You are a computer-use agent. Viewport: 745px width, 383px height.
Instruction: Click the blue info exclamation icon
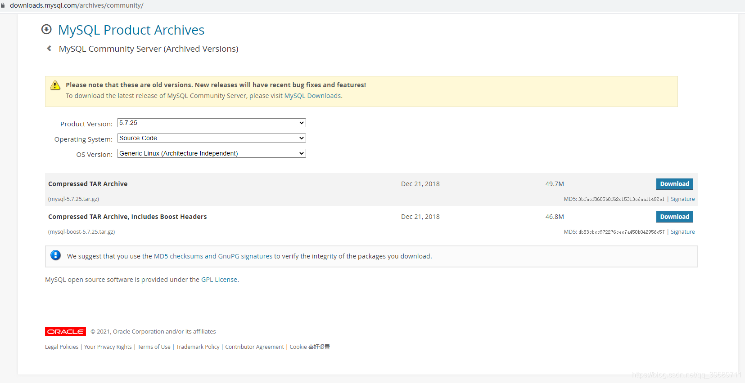(x=56, y=255)
